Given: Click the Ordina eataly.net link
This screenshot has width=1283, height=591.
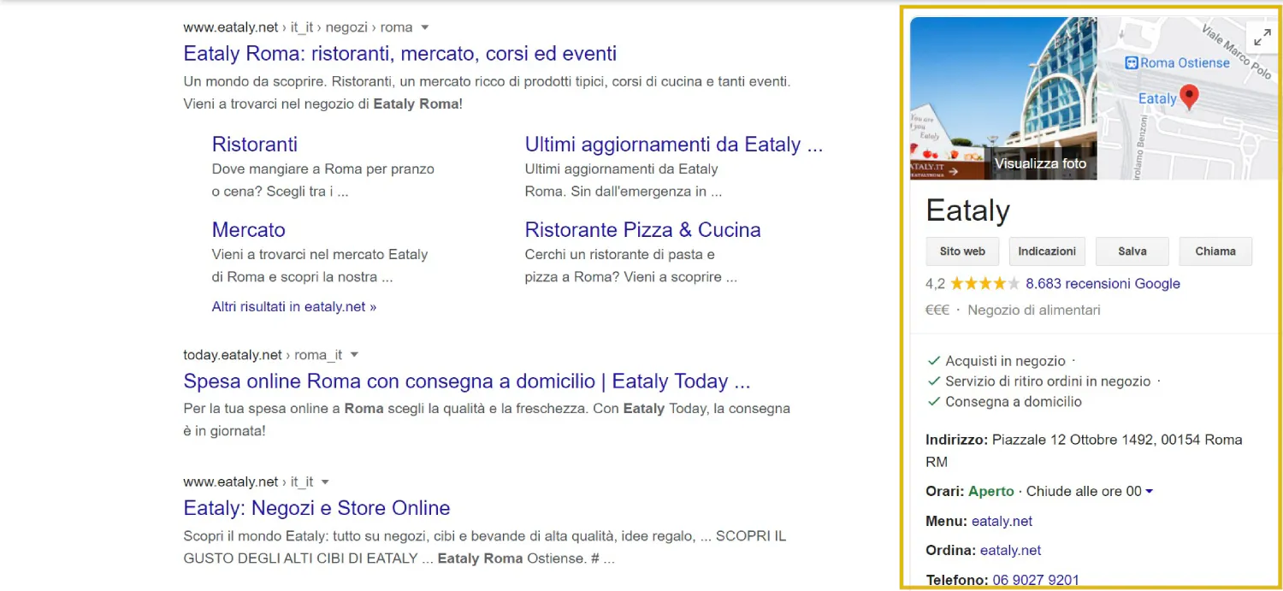Looking at the screenshot, I should [1010, 550].
